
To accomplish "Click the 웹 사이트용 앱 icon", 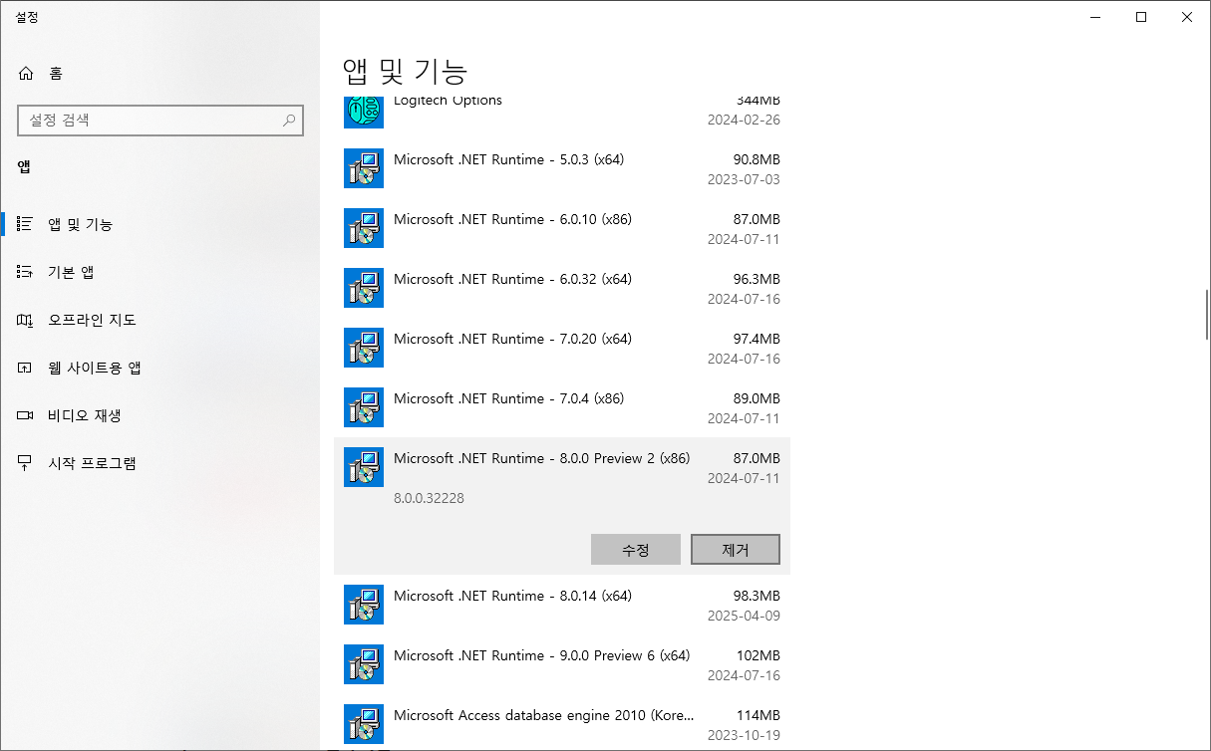I will [26, 368].
